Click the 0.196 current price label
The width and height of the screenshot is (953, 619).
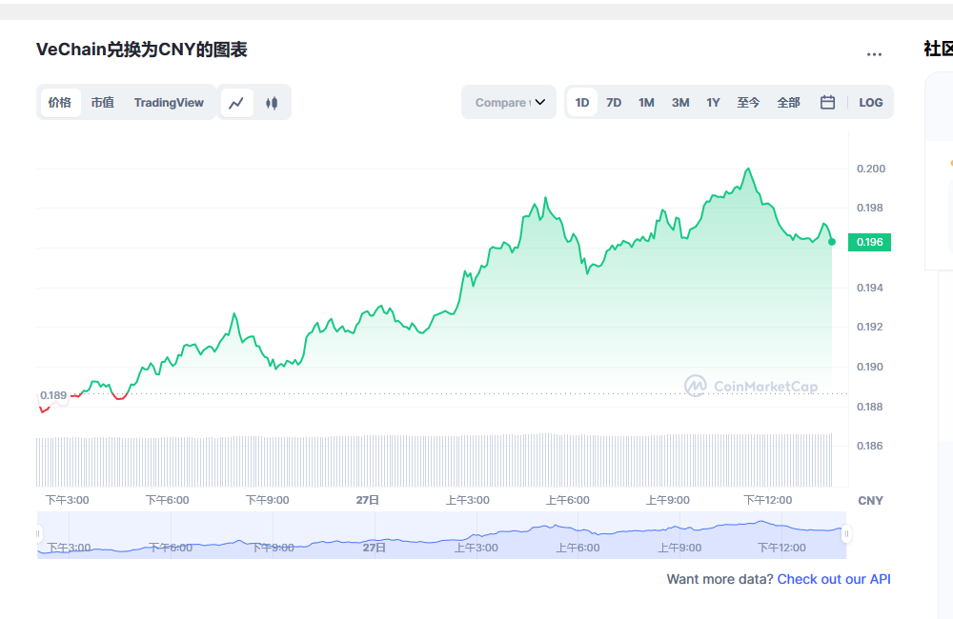tap(869, 243)
